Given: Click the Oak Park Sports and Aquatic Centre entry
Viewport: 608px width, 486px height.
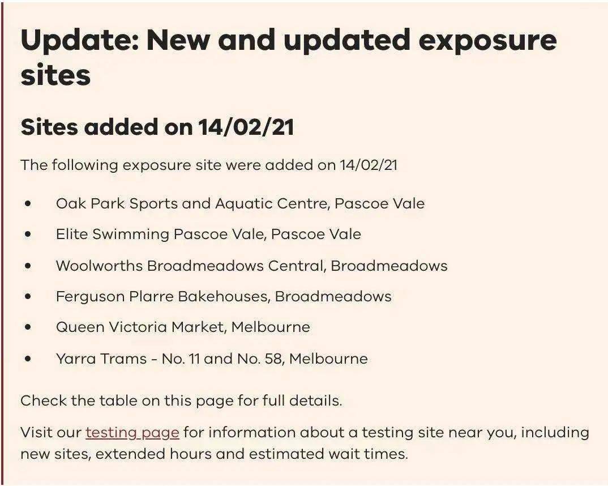Looking at the screenshot, I should (240, 203).
